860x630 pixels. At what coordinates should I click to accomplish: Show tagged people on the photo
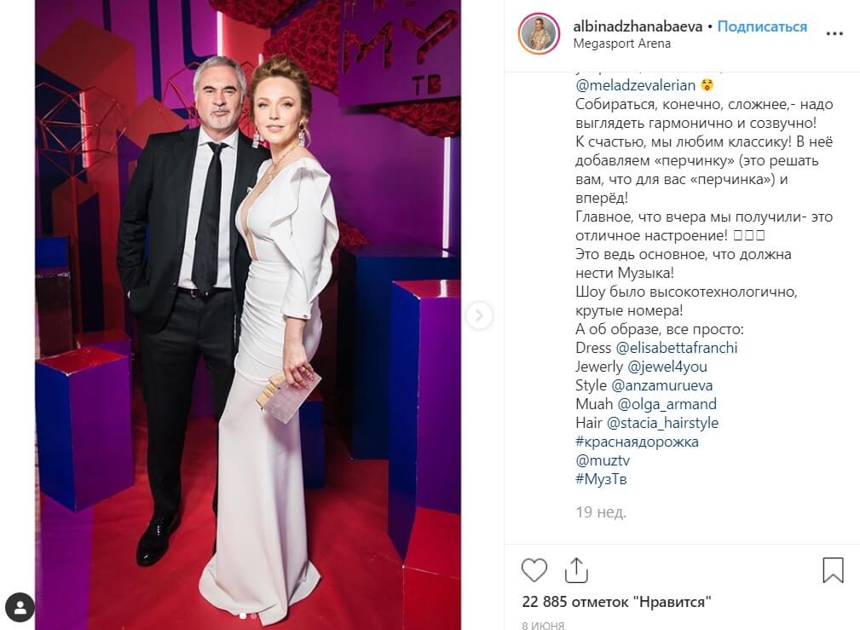point(20,607)
